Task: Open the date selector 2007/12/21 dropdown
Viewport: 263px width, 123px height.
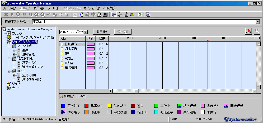Action: (85, 32)
